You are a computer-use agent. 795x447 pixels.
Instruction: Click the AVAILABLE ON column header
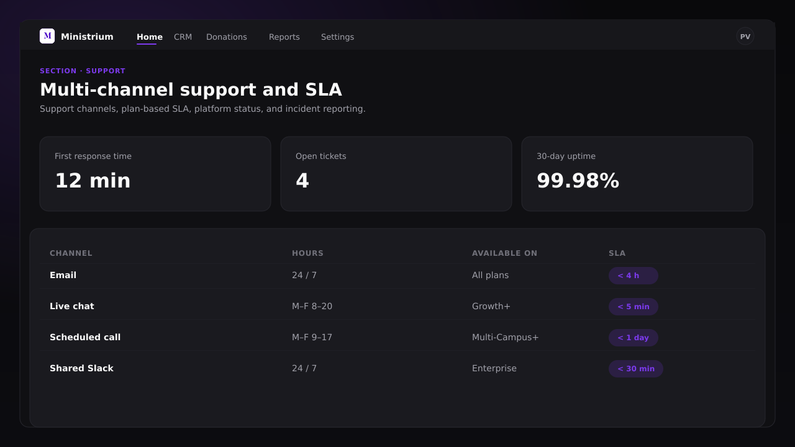tap(504, 253)
